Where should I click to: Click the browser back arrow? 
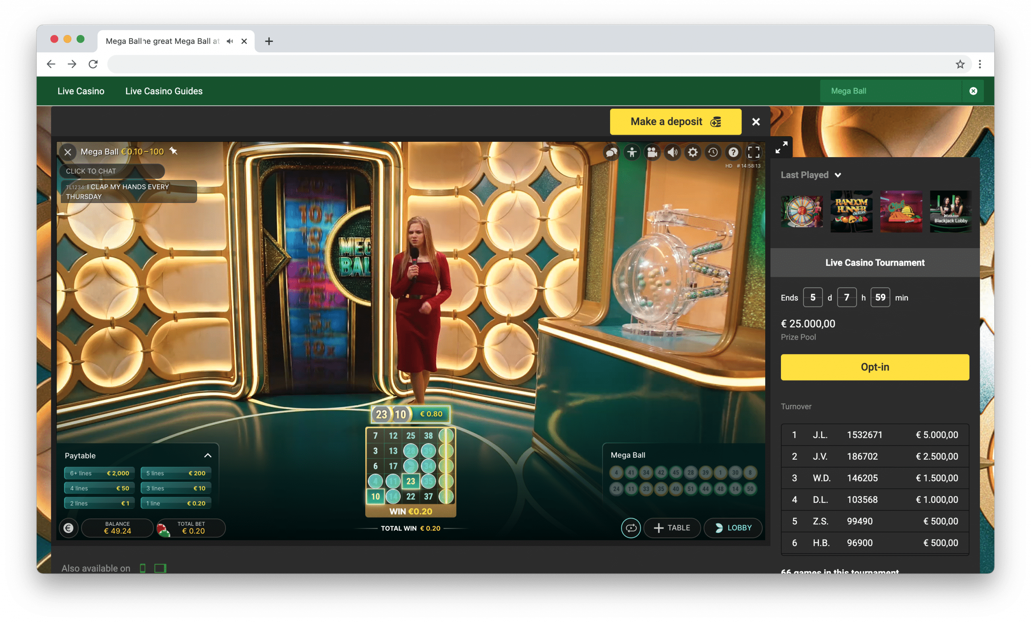(x=51, y=64)
